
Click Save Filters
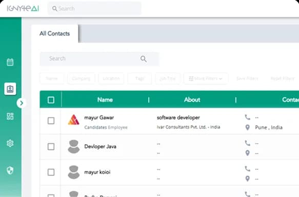click(x=247, y=78)
